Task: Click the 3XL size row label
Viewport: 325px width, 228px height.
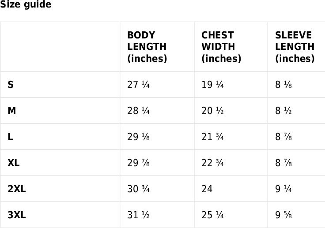Action: (17, 215)
